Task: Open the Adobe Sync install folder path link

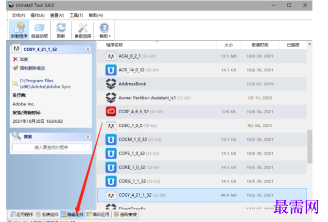Action: click(45, 84)
